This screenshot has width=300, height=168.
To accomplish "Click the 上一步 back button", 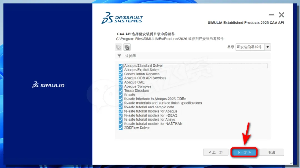I will coord(216,152).
